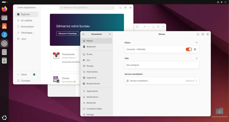Screen dimensions: 229x122
Task: Toggle the wired connection switch
Action: point(189,49)
